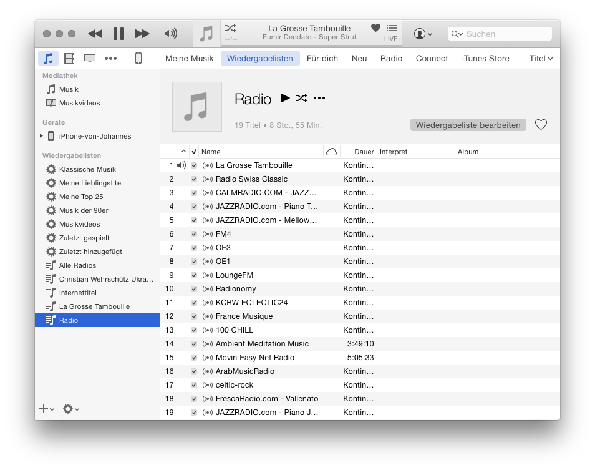Go to Neu tab
This screenshot has height=470, width=595.
[x=359, y=59]
